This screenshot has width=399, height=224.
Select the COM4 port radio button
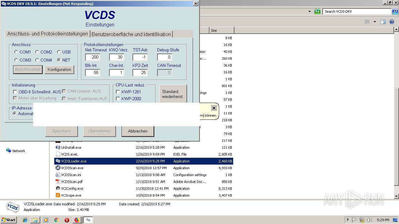(37, 60)
